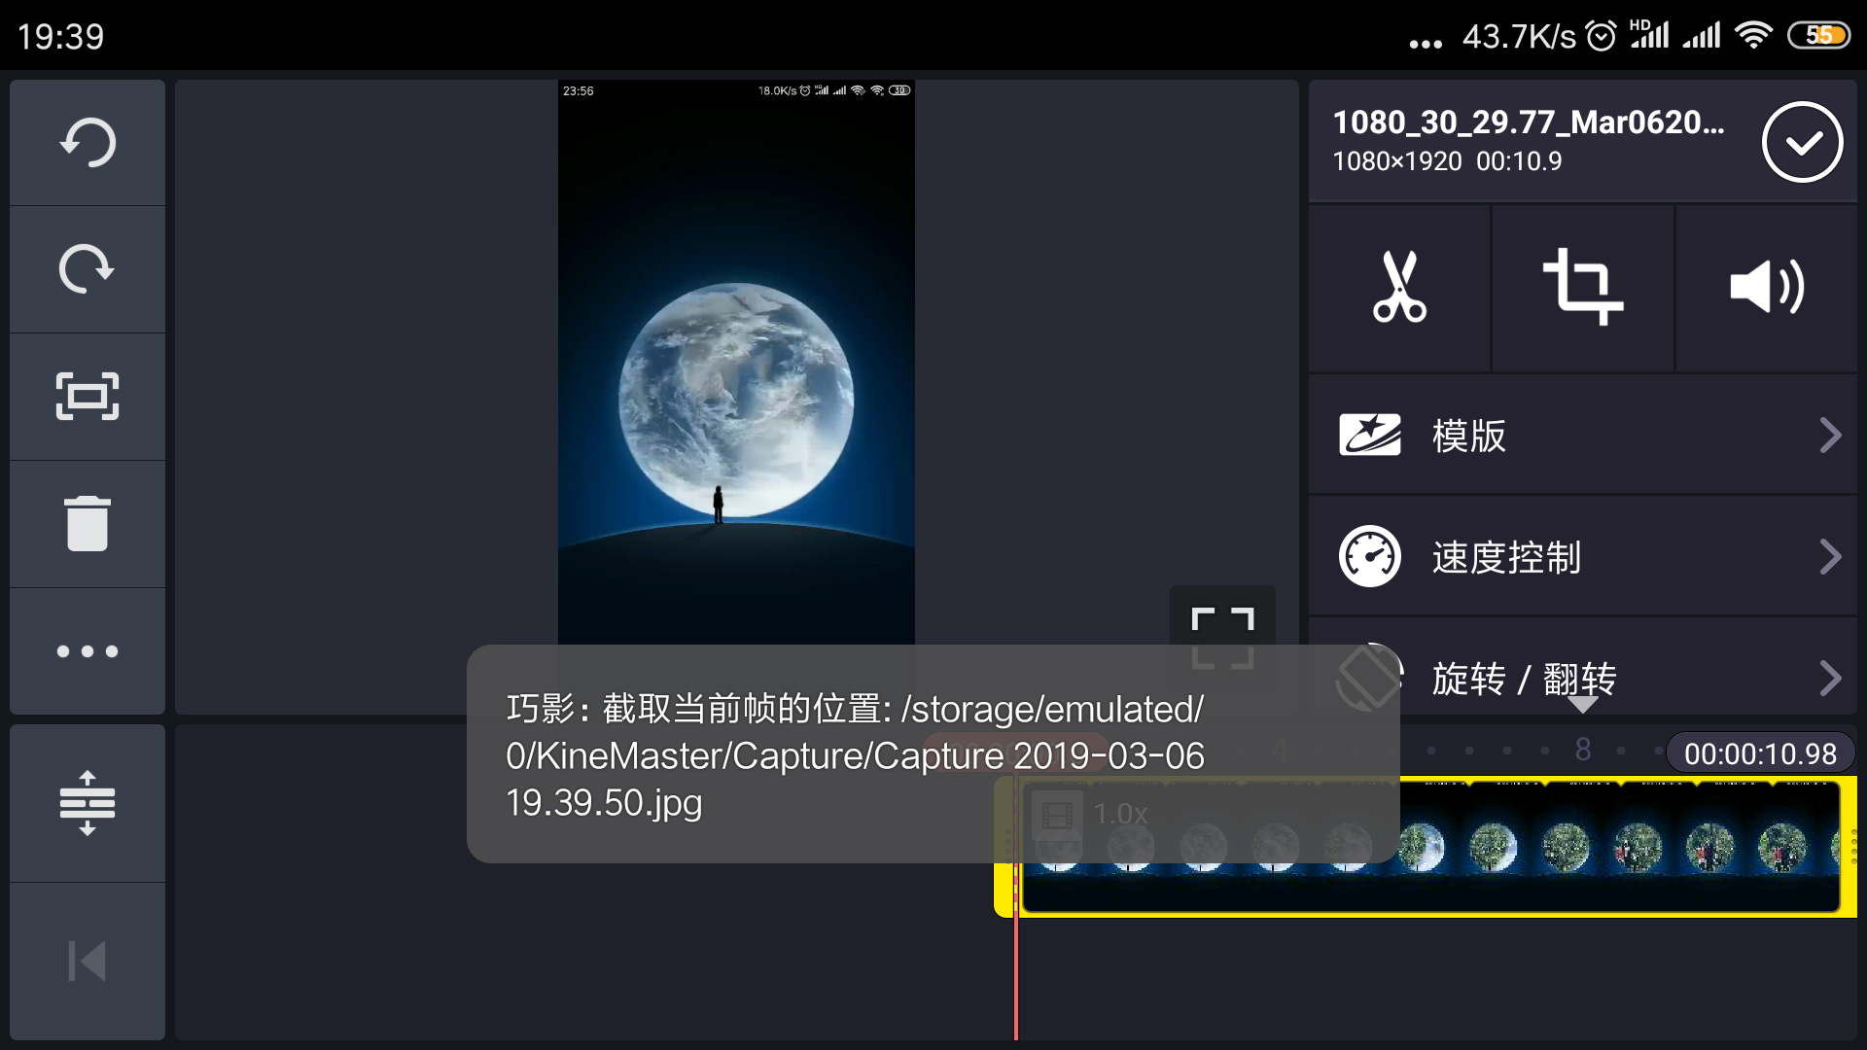Tap the clip title 1080_30_29.77_Mar0620…
Image resolution: width=1867 pixels, height=1050 pixels.
(x=1529, y=122)
